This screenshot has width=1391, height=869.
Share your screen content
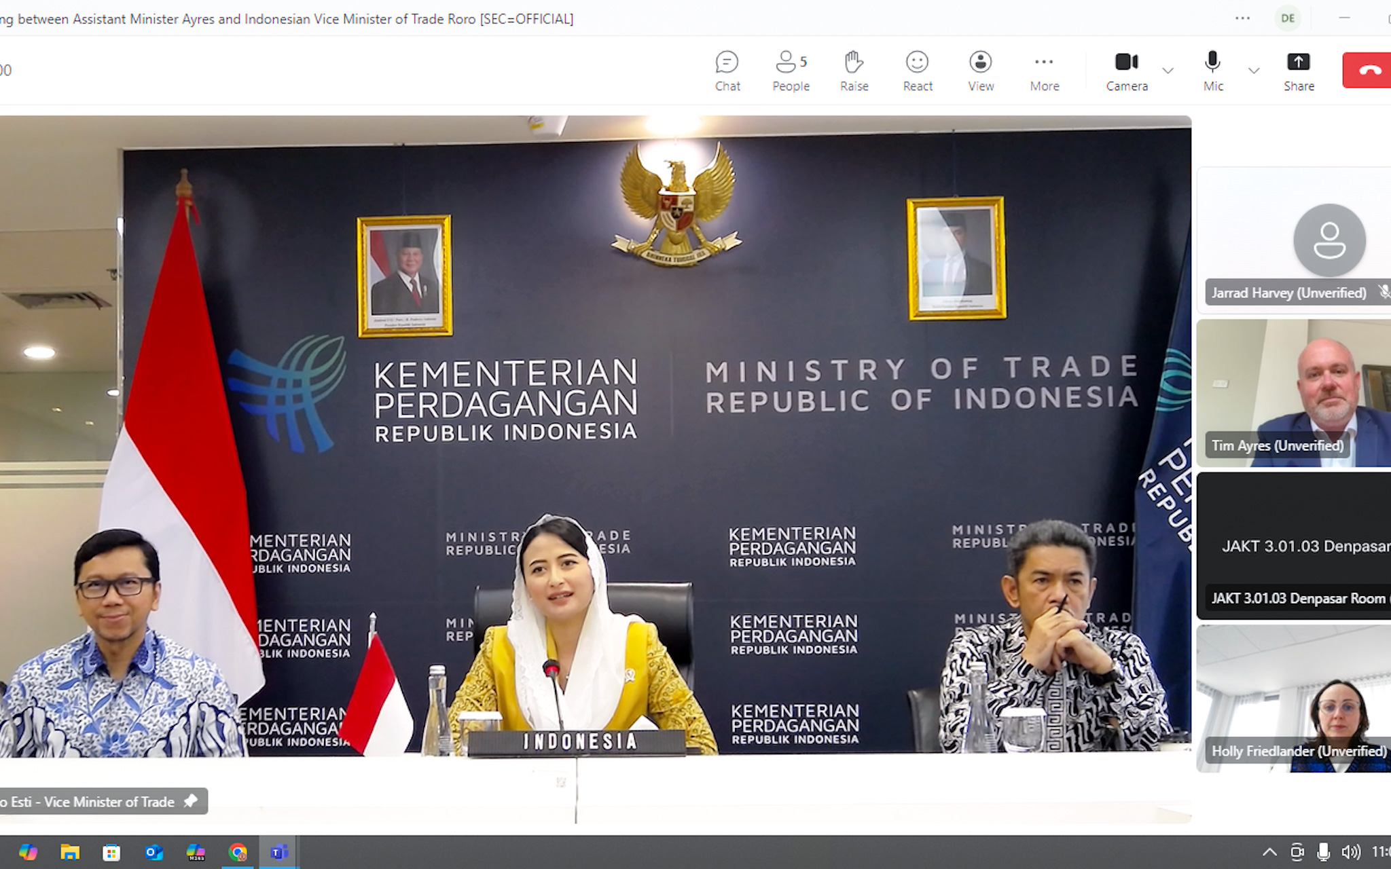point(1299,71)
